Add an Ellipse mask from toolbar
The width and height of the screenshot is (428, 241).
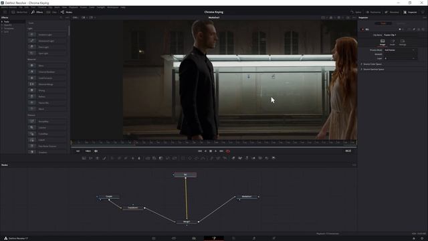(190, 158)
